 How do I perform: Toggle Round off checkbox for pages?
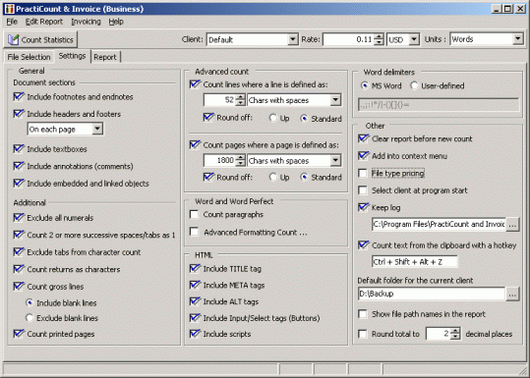click(208, 177)
